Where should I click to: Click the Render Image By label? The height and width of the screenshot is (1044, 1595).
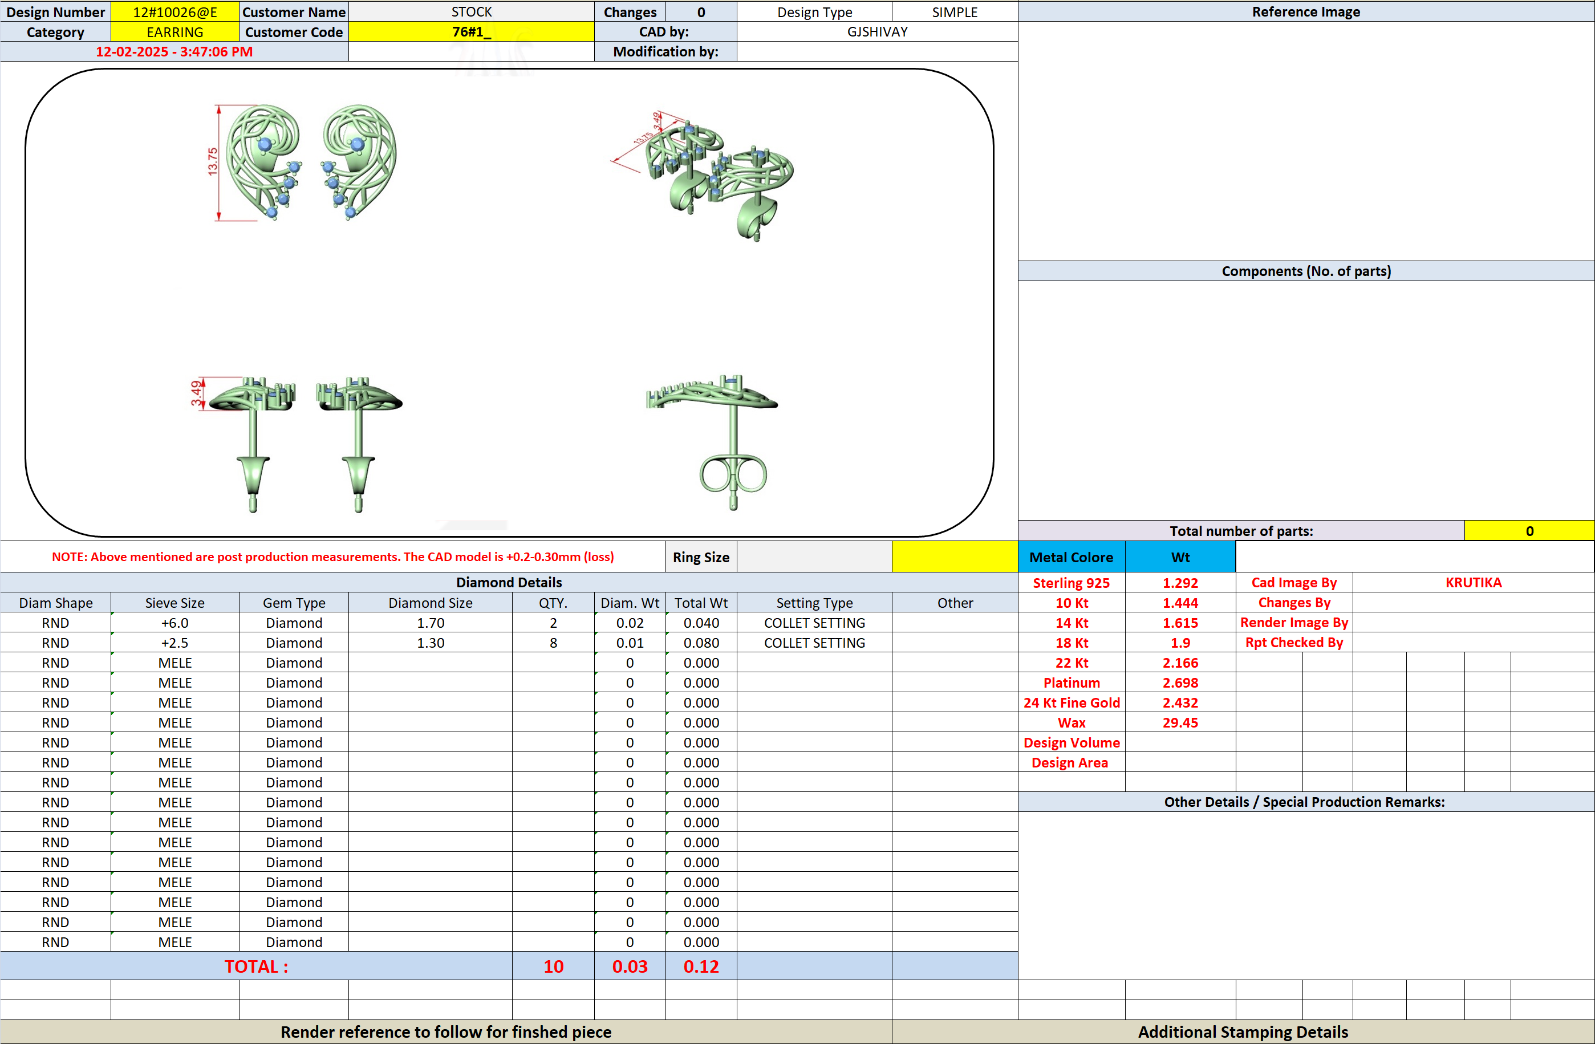(x=1293, y=623)
